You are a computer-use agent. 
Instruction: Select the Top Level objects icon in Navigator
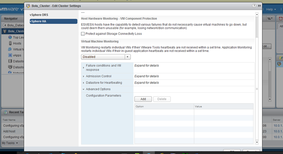[x=10, y=37]
